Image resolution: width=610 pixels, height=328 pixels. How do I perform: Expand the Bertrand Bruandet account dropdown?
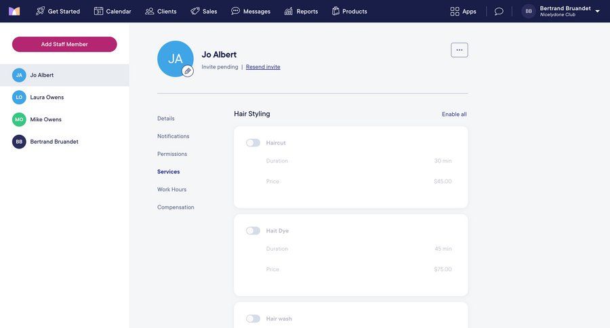click(597, 11)
